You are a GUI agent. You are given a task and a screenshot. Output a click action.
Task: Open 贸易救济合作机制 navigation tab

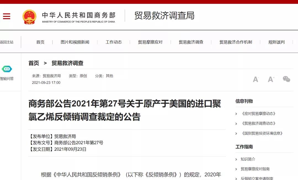coord(236,42)
